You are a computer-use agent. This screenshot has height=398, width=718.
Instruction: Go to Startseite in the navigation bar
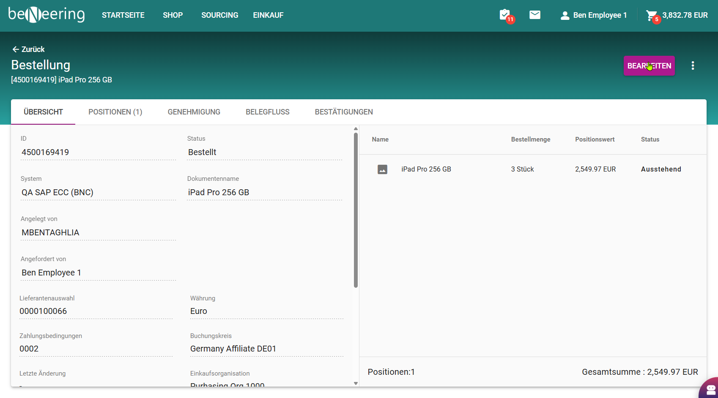pos(123,15)
